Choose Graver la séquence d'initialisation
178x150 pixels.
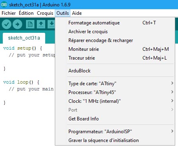pos(115,140)
